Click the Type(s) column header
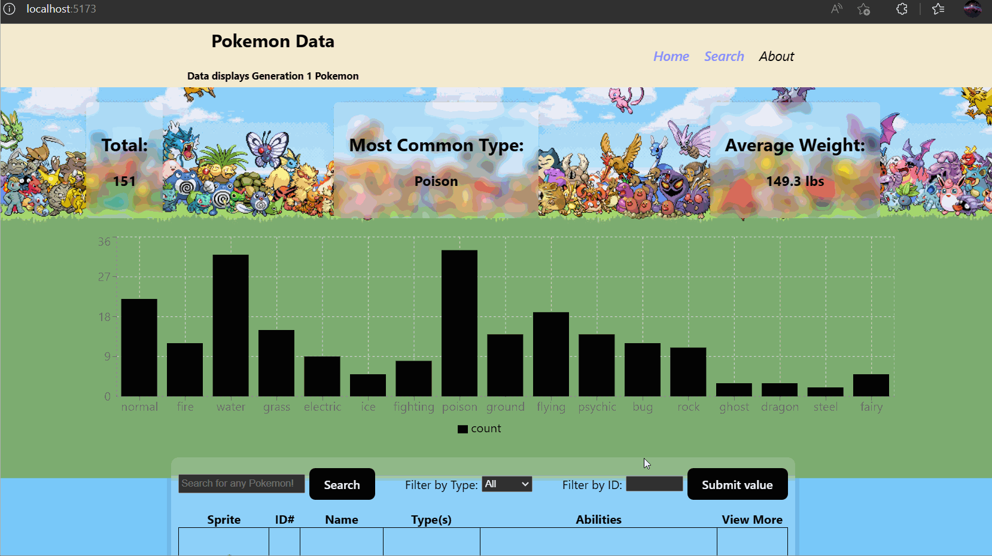This screenshot has height=556, width=992. pyautogui.click(x=431, y=520)
